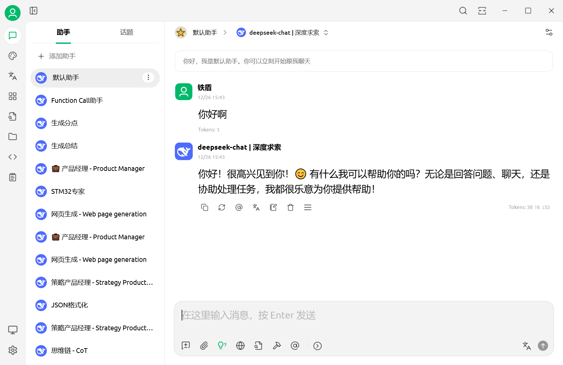Open the files folder icon
This screenshot has width=563, height=365.
13,136
